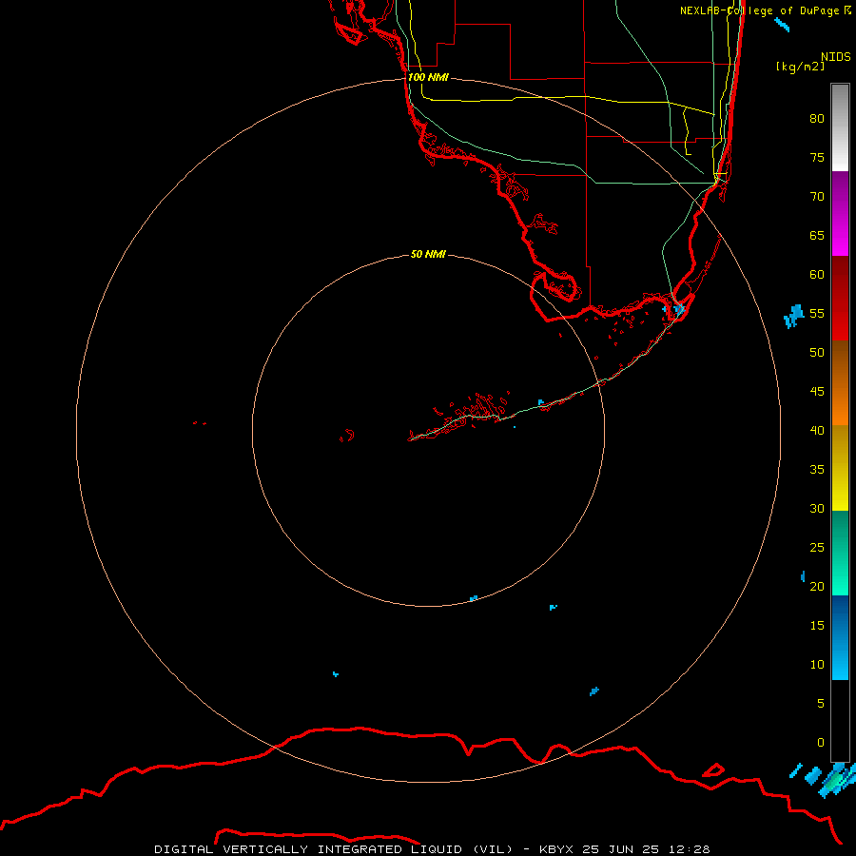Click "DIGITAL VERTICALLY INTEGRATED LIQUID" in the caption
Image resolution: width=856 pixels, height=856 pixels.
[x=308, y=849]
